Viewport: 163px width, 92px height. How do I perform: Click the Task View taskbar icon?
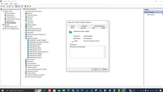coord(44,90)
